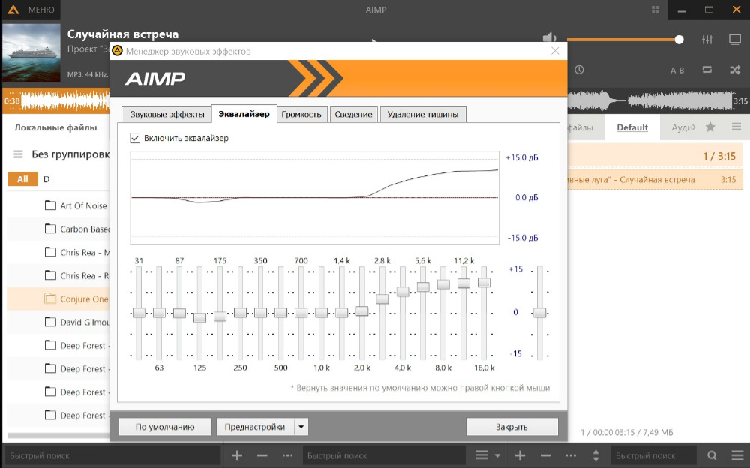Click the album cover thumbnail with the ship

31,52
